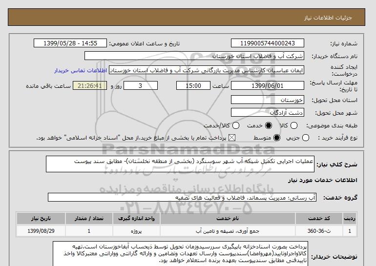
Task: Click the نام خدمت column header
Action: point(228,219)
